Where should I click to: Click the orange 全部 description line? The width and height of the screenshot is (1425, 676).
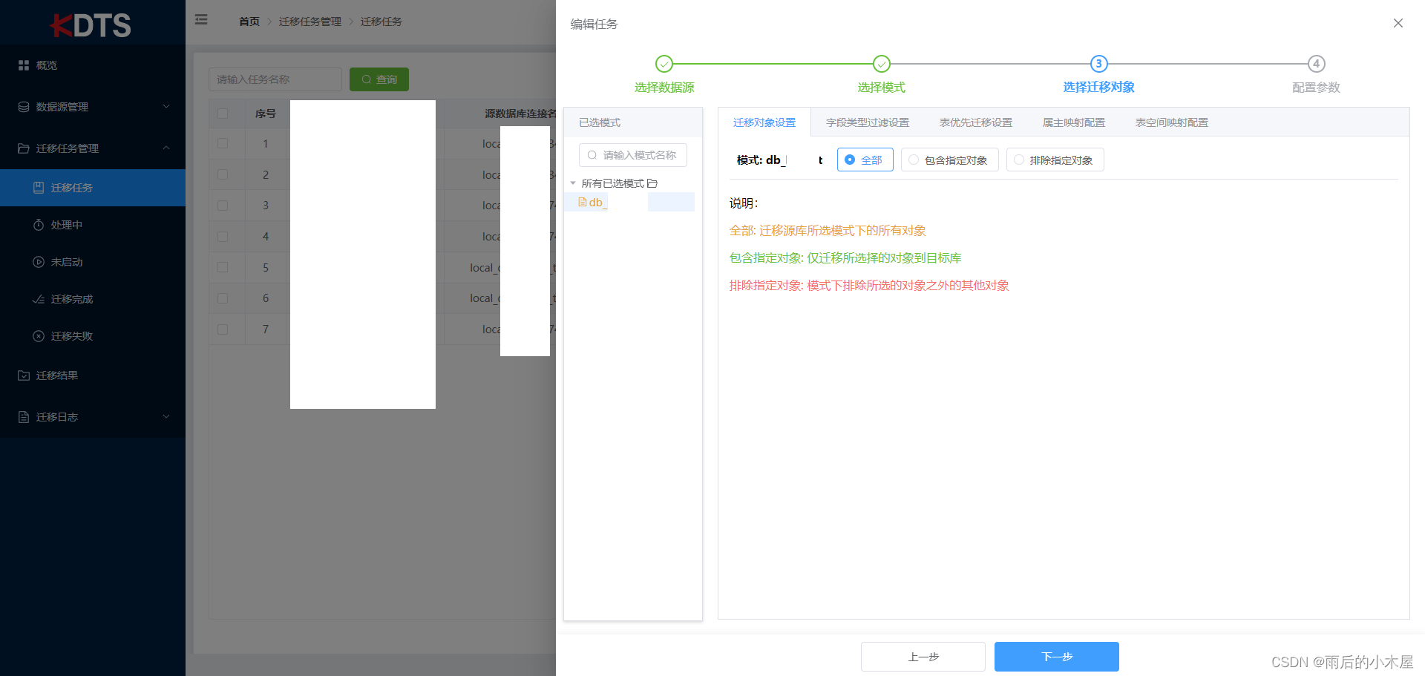pos(828,231)
